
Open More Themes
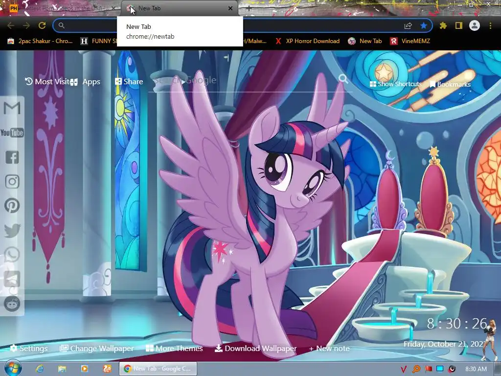(174, 348)
